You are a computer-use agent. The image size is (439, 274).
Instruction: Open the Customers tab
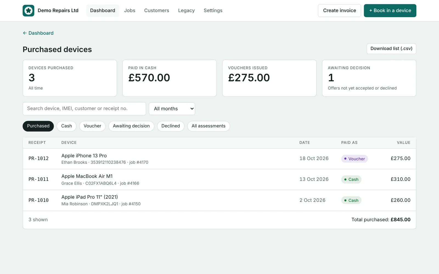(x=157, y=10)
